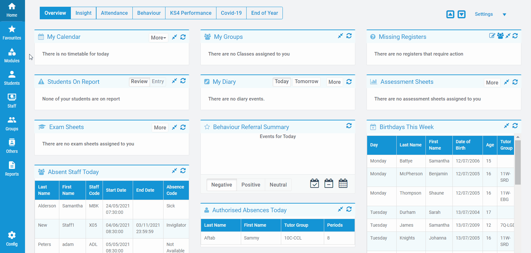
Task: Click the 10C-CCL tutor group cell
Action: click(x=302, y=238)
